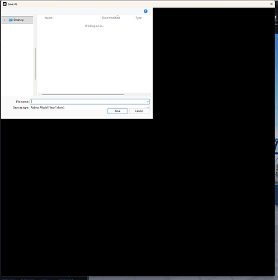Click the navigation pane vertical scrollbar
The height and width of the screenshot is (280, 278).
click(35, 64)
